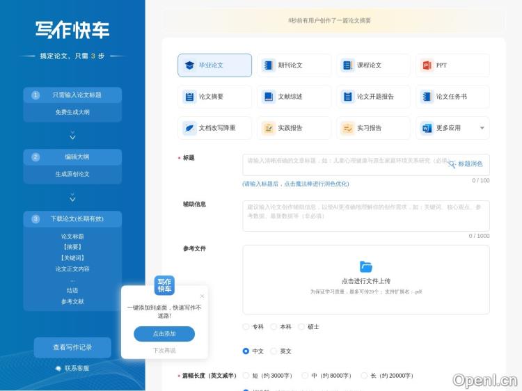The height and width of the screenshot is (391, 522).
Task: Click the 实习报告 orange icon
Action: [x=347, y=128]
